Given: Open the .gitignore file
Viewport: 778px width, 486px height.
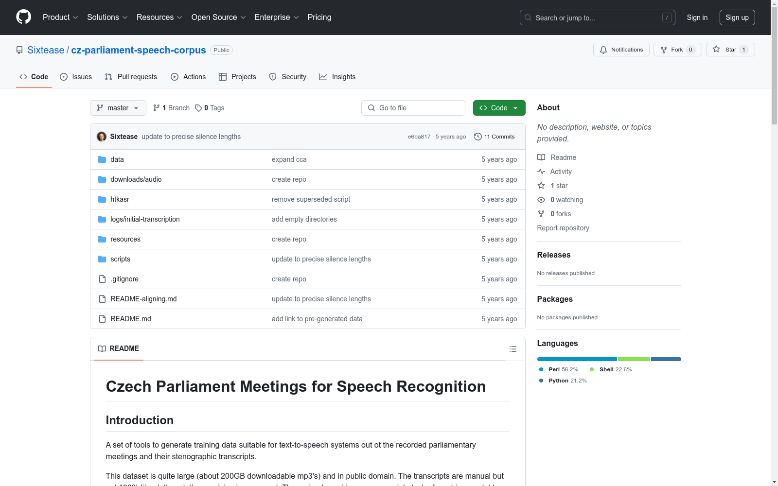Looking at the screenshot, I should tap(124, 279).
